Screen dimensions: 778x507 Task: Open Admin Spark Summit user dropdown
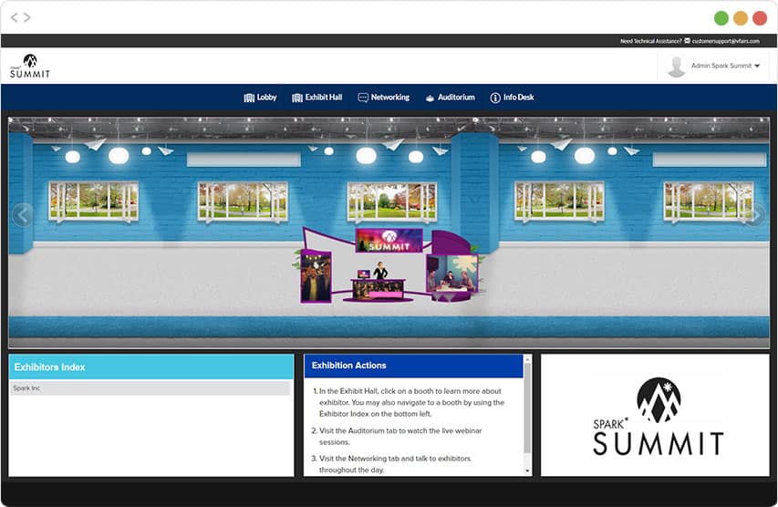click(x=725, y=66)
